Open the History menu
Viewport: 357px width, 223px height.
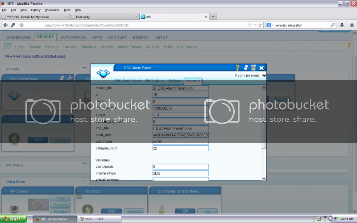point(36,10)
